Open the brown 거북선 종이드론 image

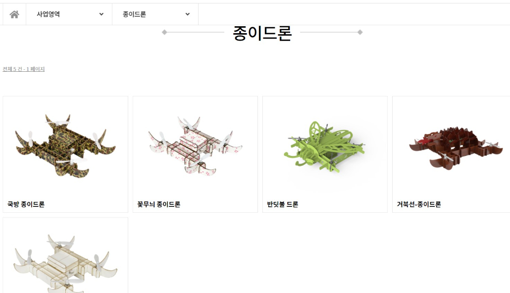coord(455,148)
